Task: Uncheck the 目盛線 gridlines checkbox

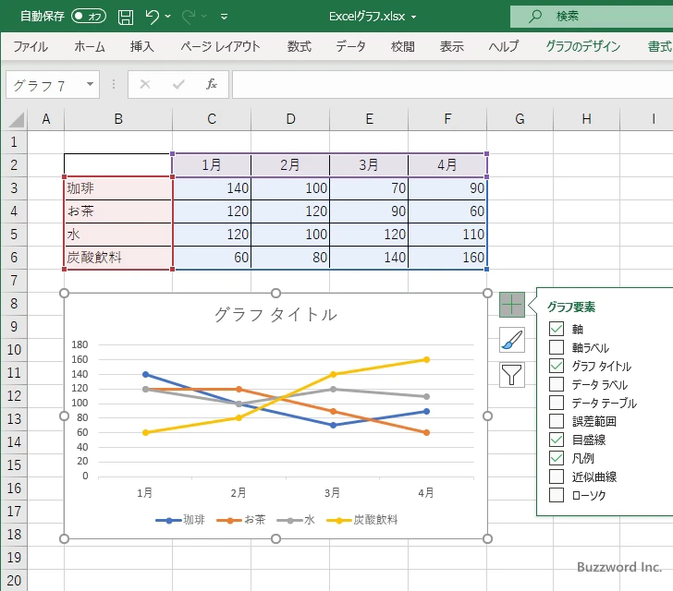Action: point(557,440)
